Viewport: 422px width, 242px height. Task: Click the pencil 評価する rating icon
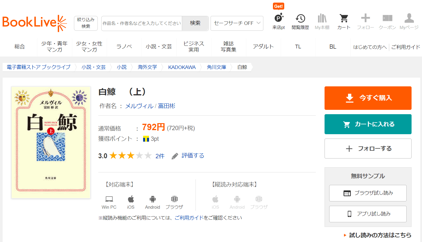175,156
